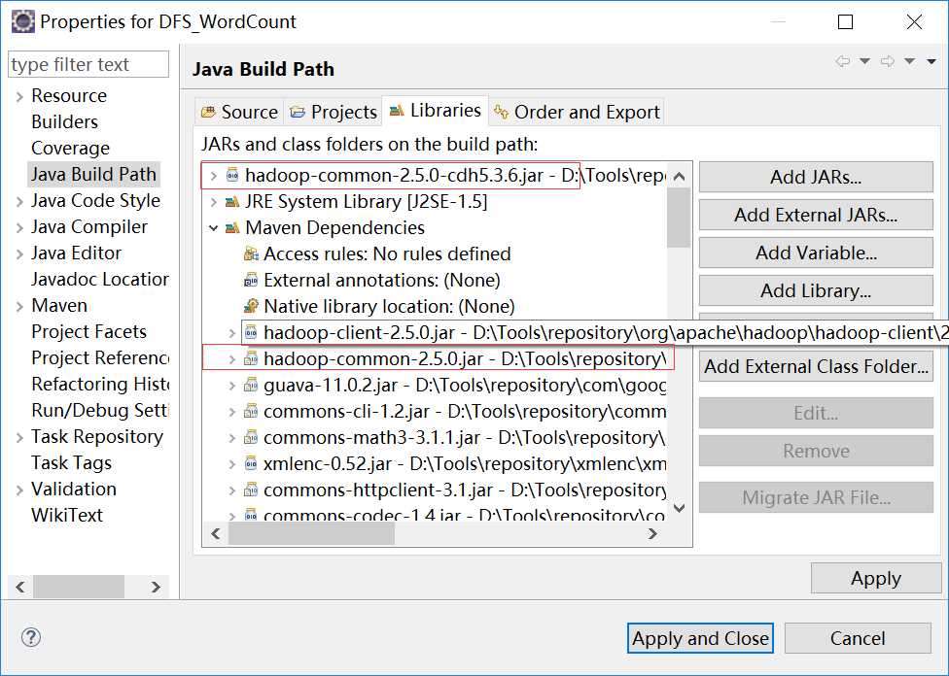Click the Native library location icon
This screenshot has height=676, width=949.
point(251,307)
